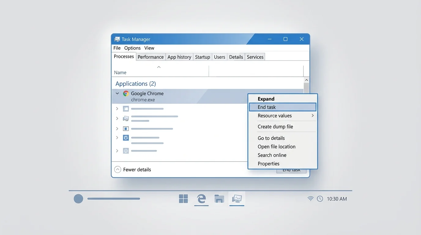This screenshot has height=235, width=421.
Task: Select the Processes tab
Action: pos(124,57)
